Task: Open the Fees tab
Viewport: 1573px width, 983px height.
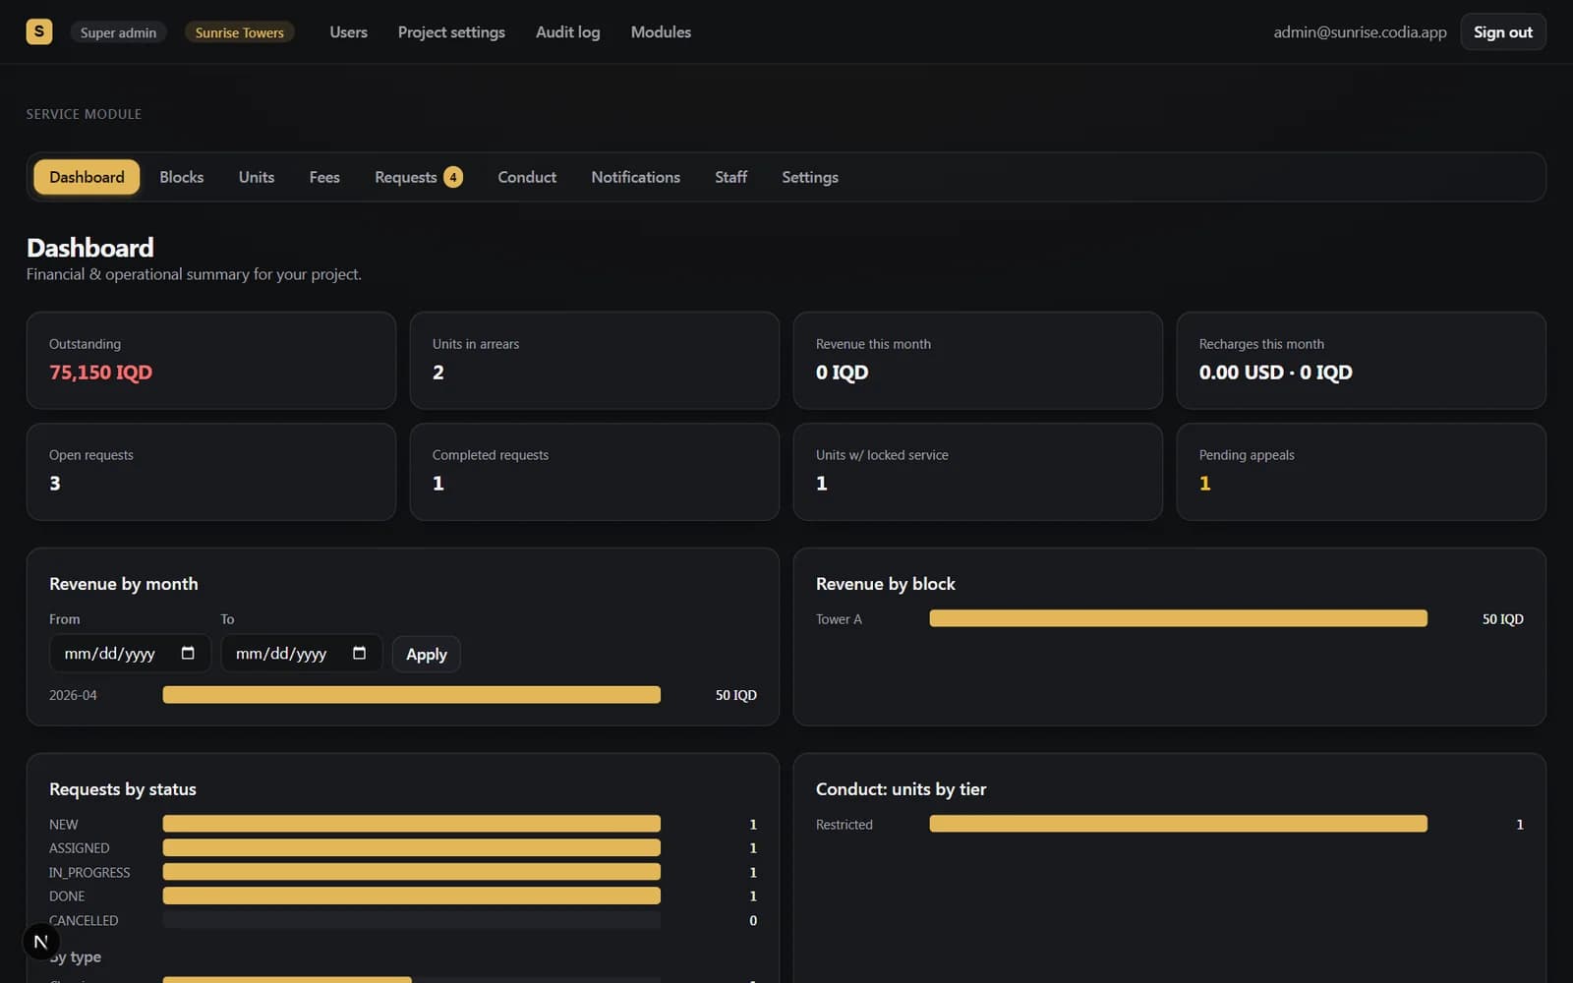Action: 324,177
